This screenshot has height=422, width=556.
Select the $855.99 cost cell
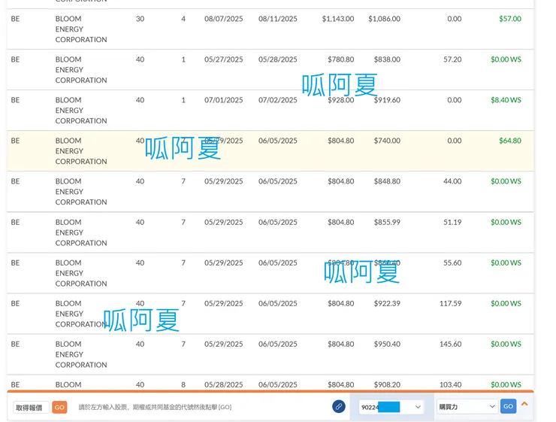click(387, 222)
